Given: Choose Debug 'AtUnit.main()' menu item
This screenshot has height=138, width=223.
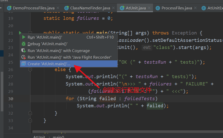Looking at the screenshot, I should tap(69, 44).
